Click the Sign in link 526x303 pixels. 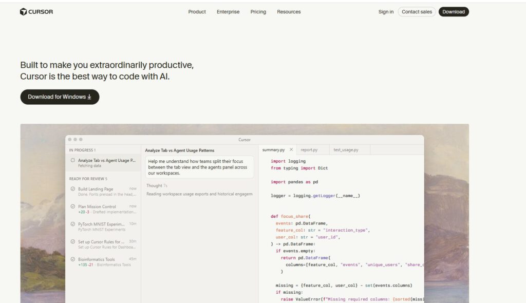tap(386, 12)
